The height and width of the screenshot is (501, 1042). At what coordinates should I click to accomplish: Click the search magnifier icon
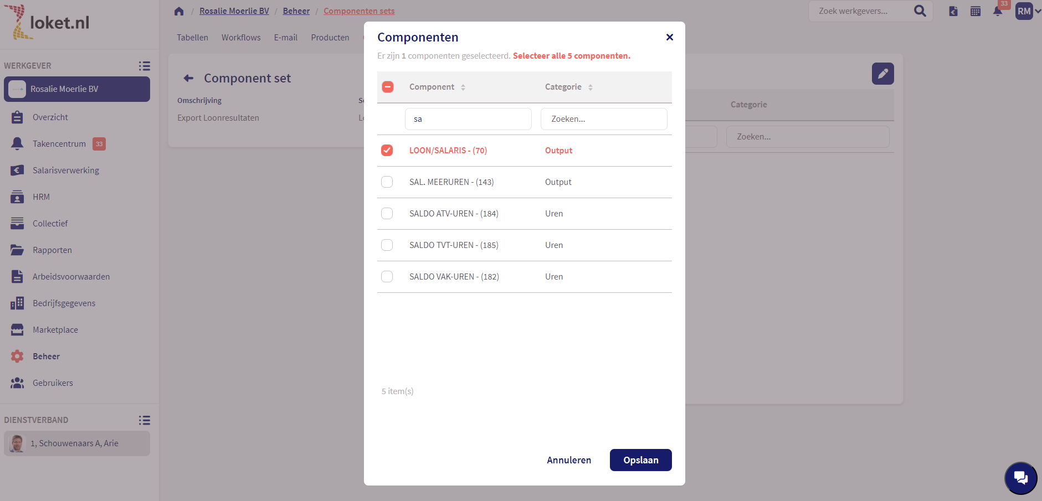pos(920,11)
